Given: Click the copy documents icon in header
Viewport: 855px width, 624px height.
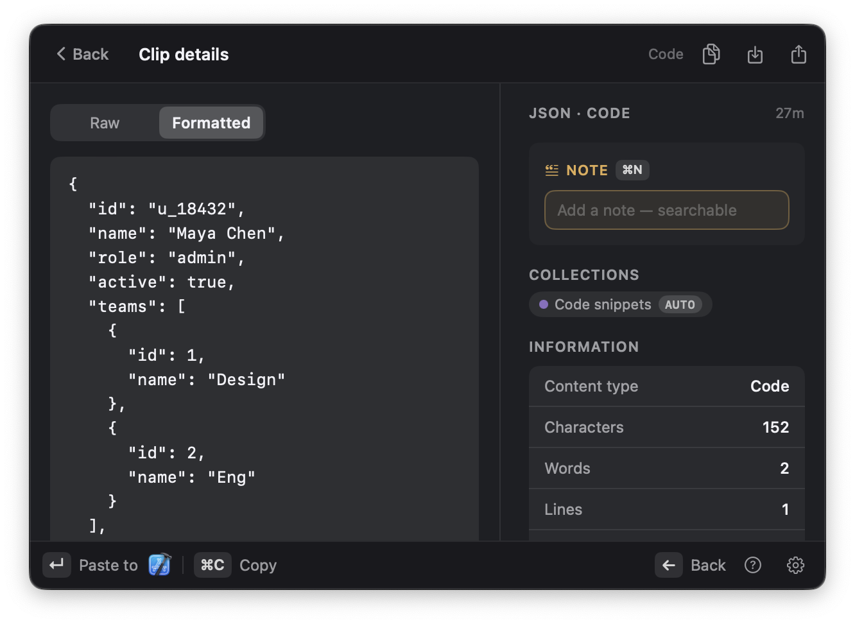Looking at the screenshot, I should [x=711, y=55].
